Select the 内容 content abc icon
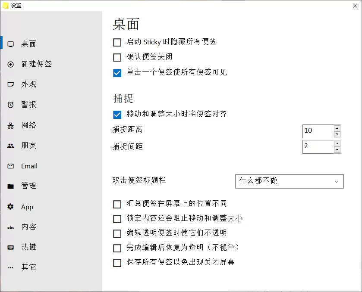Screen dimensions: 362x292 pyautogui.click(x=10, y=227)
